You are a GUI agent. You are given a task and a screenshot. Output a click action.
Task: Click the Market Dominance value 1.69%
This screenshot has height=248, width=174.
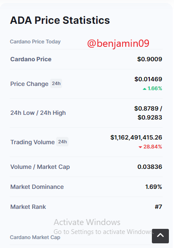point(154,187)
